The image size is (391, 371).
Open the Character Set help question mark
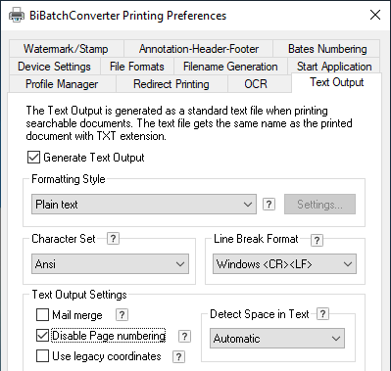113,239
